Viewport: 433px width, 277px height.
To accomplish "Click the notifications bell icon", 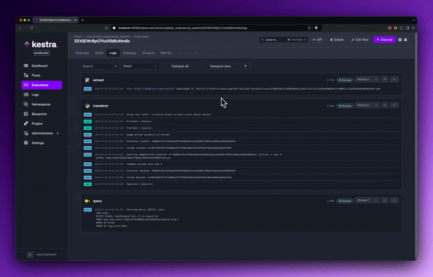I will point(406,40).
